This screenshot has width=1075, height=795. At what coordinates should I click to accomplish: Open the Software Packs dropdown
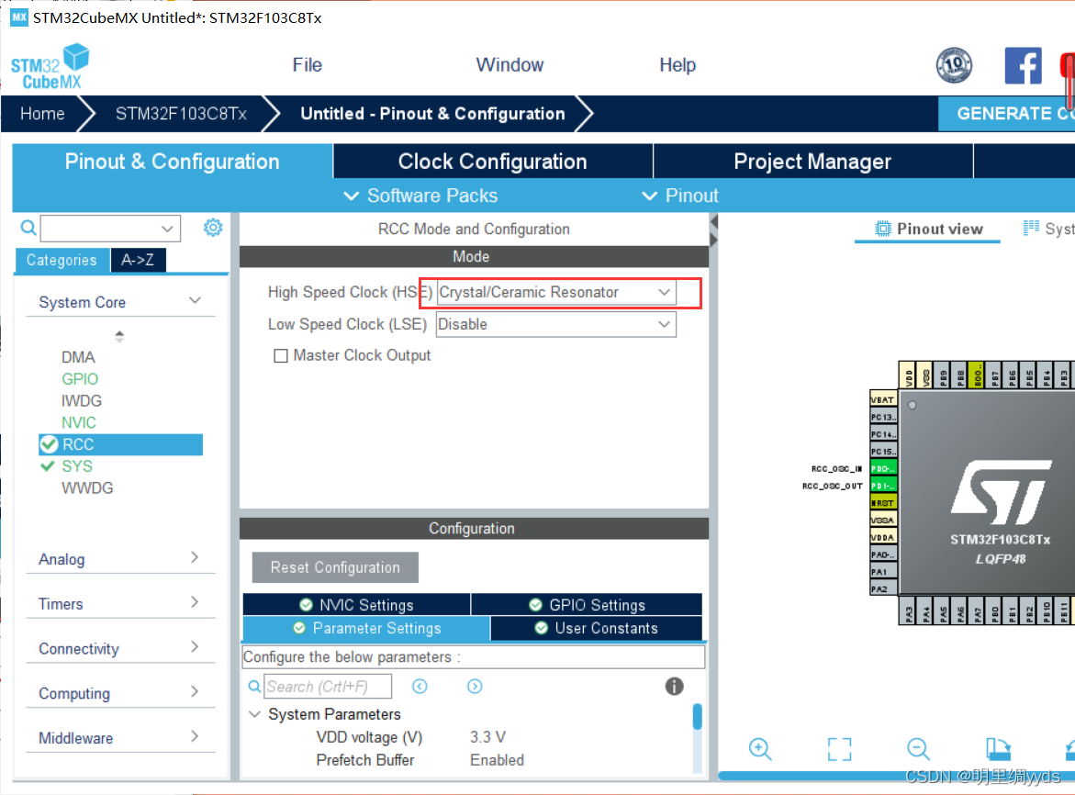(420, 196)
